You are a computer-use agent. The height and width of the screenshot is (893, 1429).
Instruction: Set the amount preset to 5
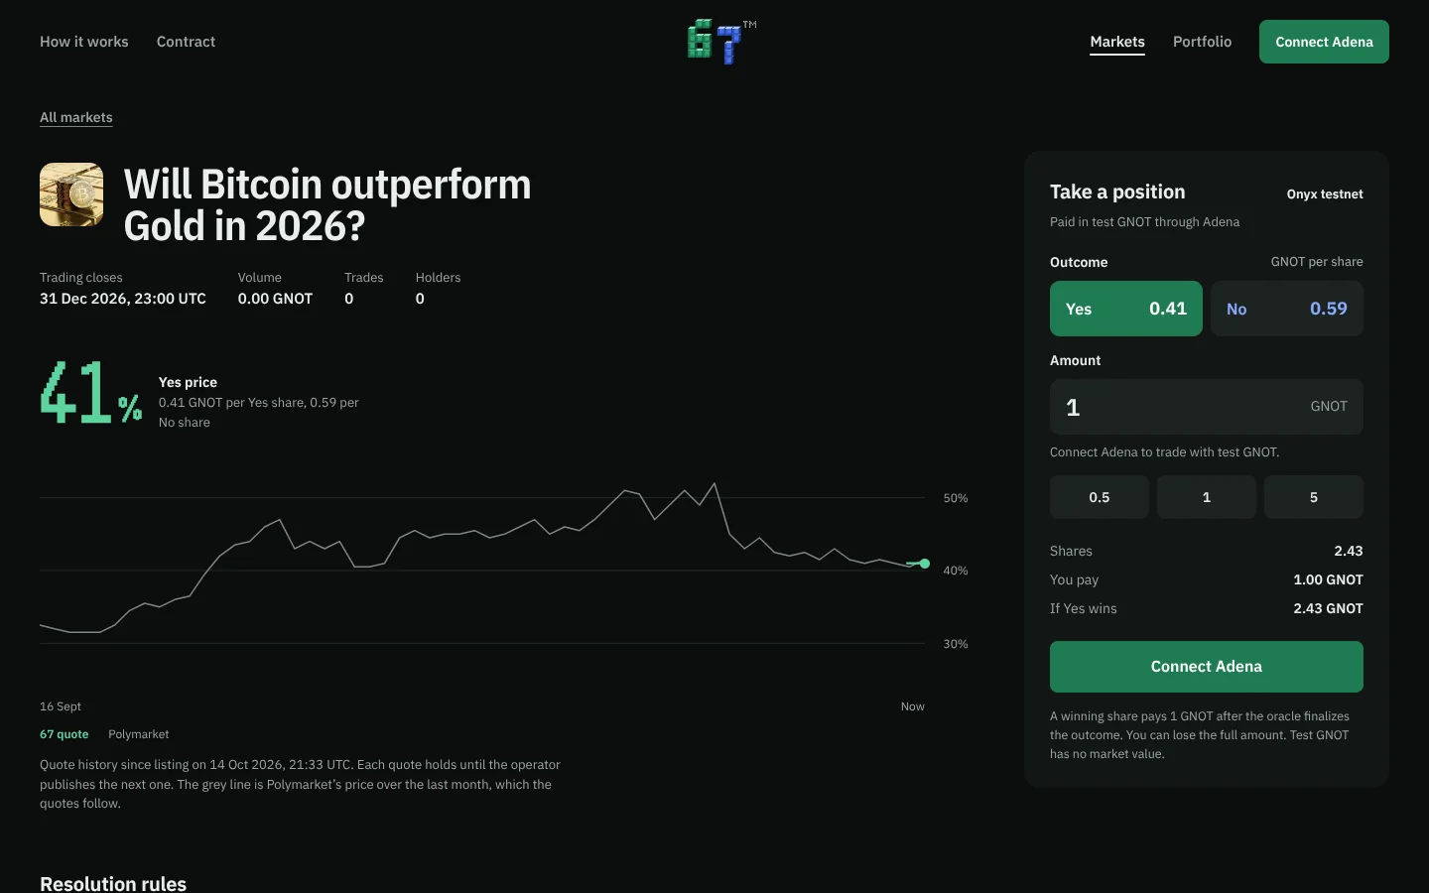pos(1314,497)
